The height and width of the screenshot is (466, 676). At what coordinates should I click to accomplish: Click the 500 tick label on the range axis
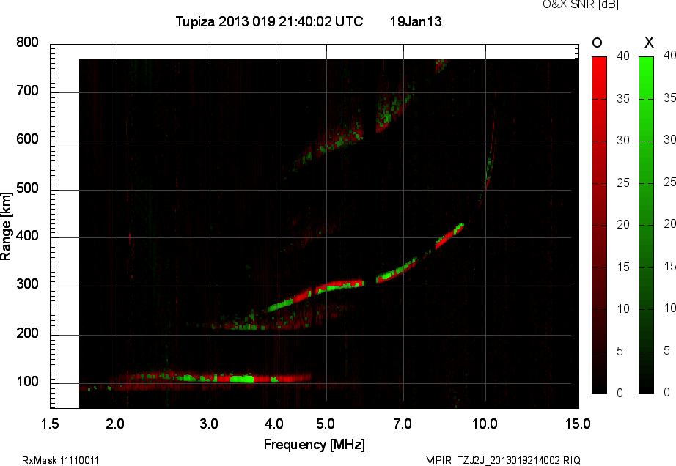(28, 188)
